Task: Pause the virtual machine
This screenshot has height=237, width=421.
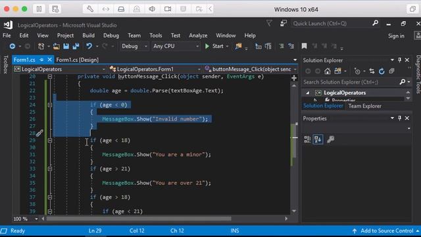Action: pos(39,9)
